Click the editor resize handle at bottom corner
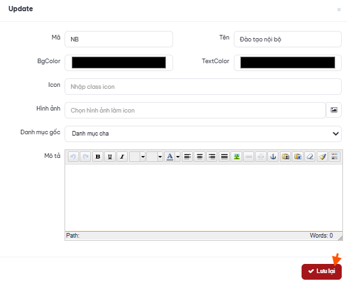The height and width of the screenshot is (283, 347). [x=340, y=238]
